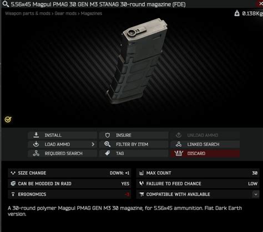Viewport: 263px width, 232px height.
Task: Click the magnifier icon beside the item title
Action: point(6,4)
